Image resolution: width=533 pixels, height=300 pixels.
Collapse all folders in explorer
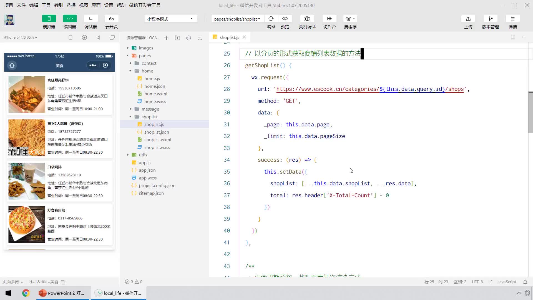coord(200,38)
